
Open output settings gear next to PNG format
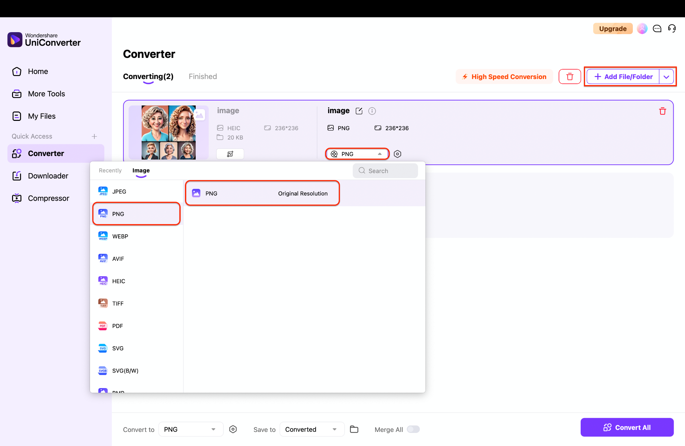tap(397, 154)
